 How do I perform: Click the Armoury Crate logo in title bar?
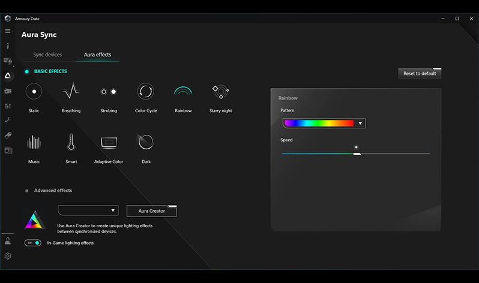(8, 19)
